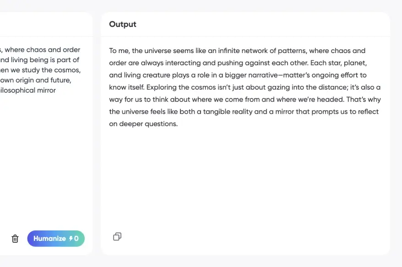Click the empty area below the output text
The height and width of the screenshot is (267, 402).
tap(245, 178)
